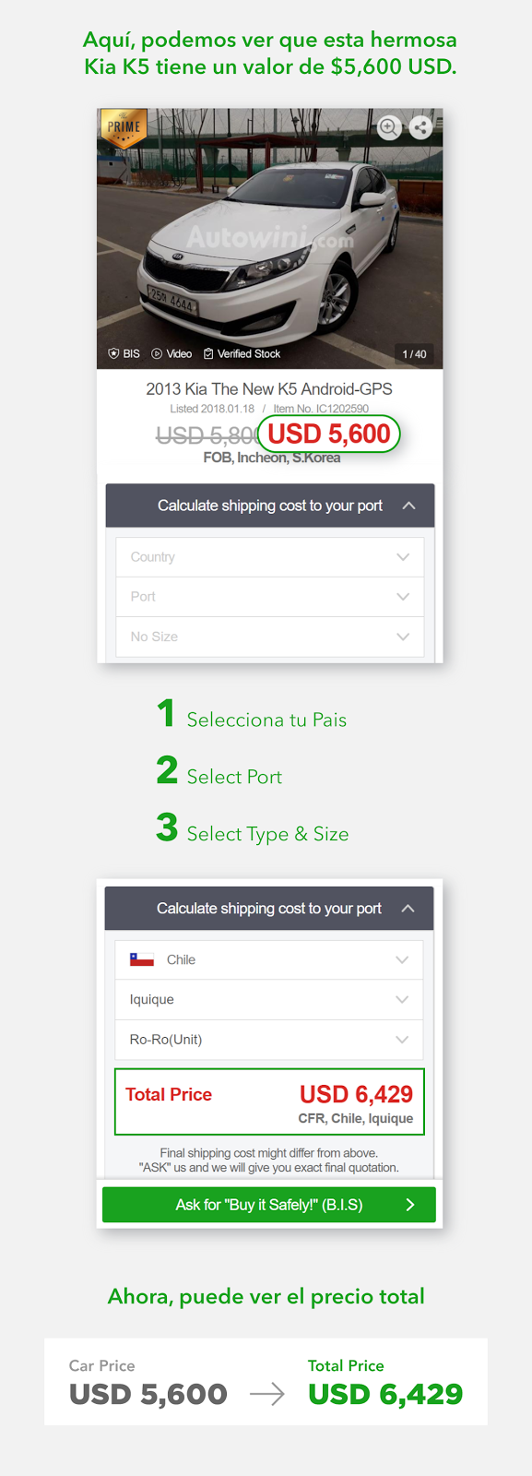Screen dimensions: 532x1476
Task: Collapse the second Calculate shipping cost panel
Action: (x=408, y=909)
